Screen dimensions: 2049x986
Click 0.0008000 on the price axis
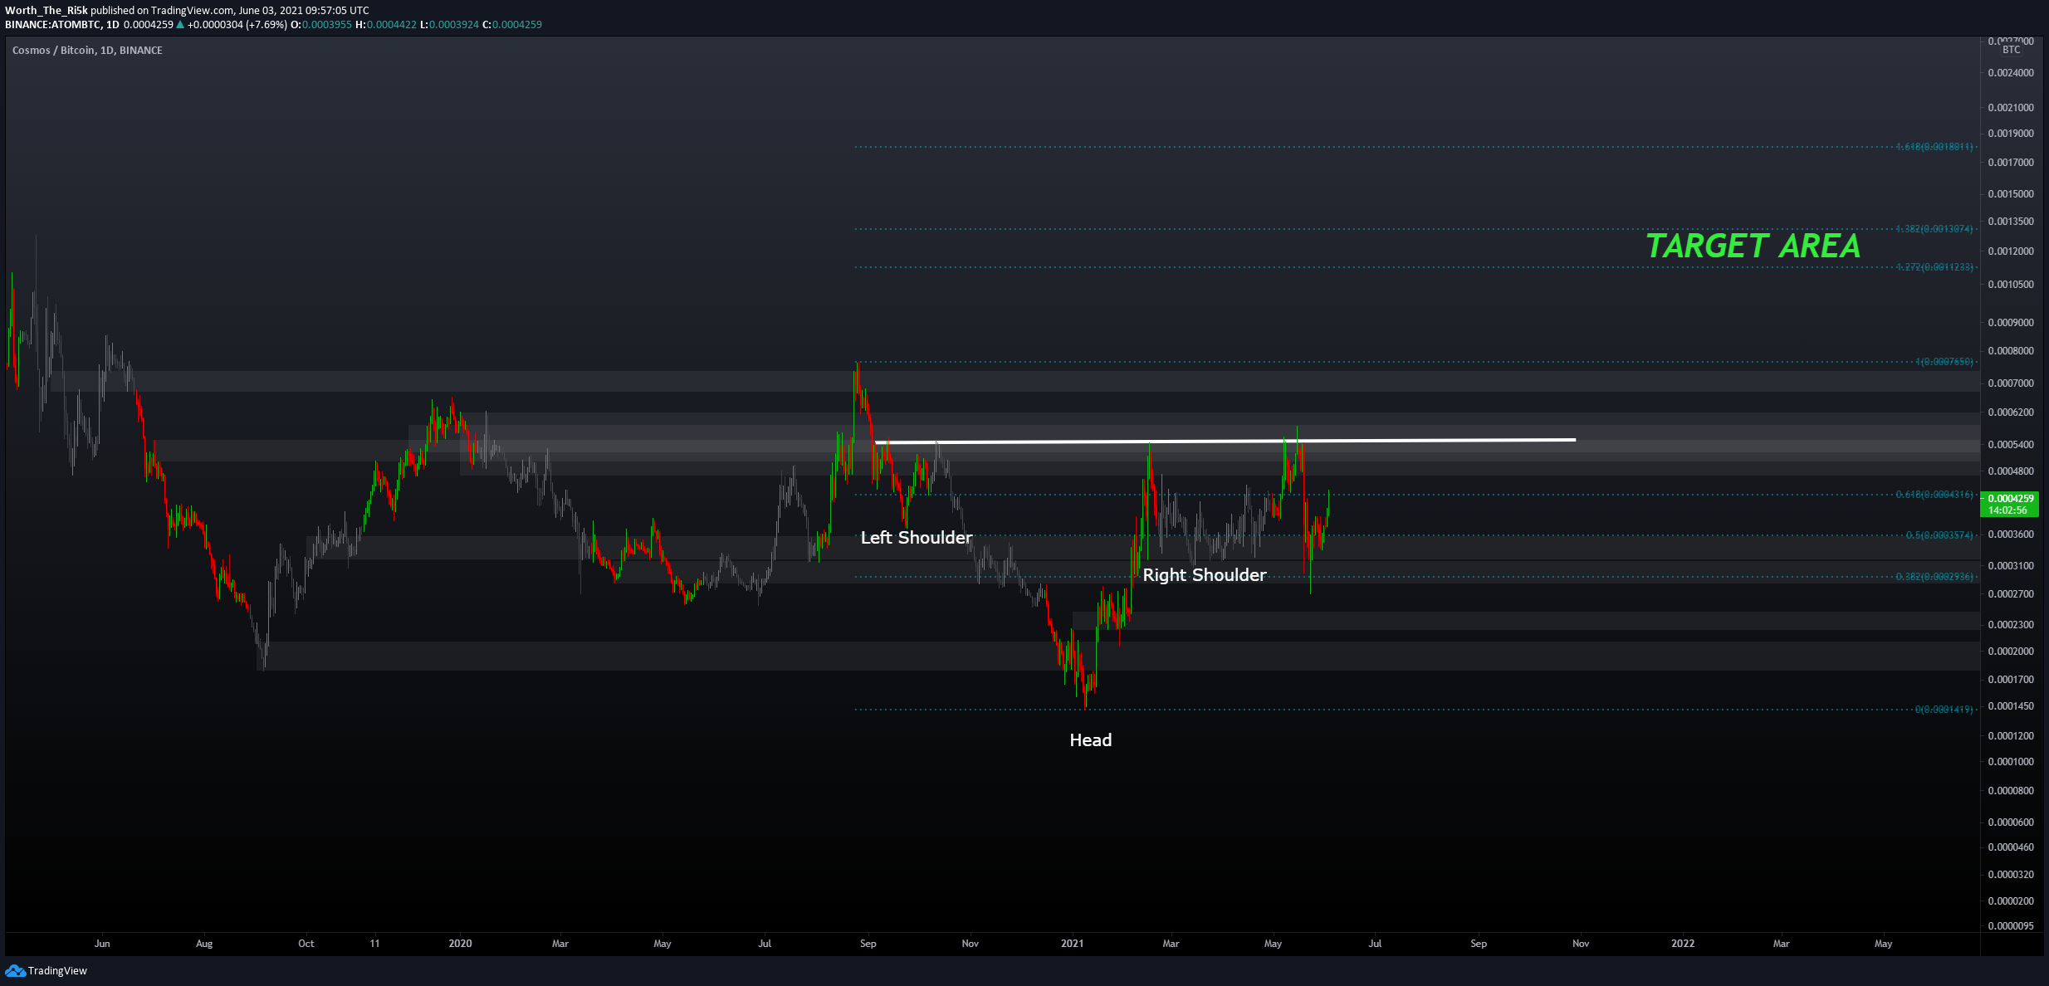pyautogui.click(x=2011, y=351)
